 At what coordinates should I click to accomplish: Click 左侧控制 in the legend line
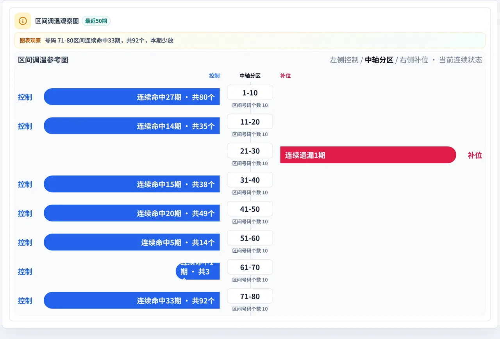[x=344, y=60]
